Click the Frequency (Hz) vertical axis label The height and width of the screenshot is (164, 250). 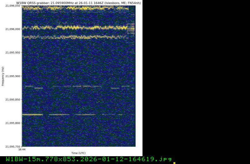point(3,76)
